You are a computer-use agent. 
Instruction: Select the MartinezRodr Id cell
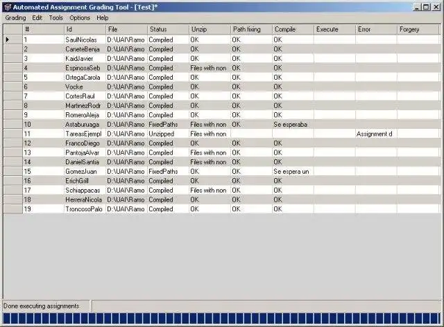[x=85, y=105]
